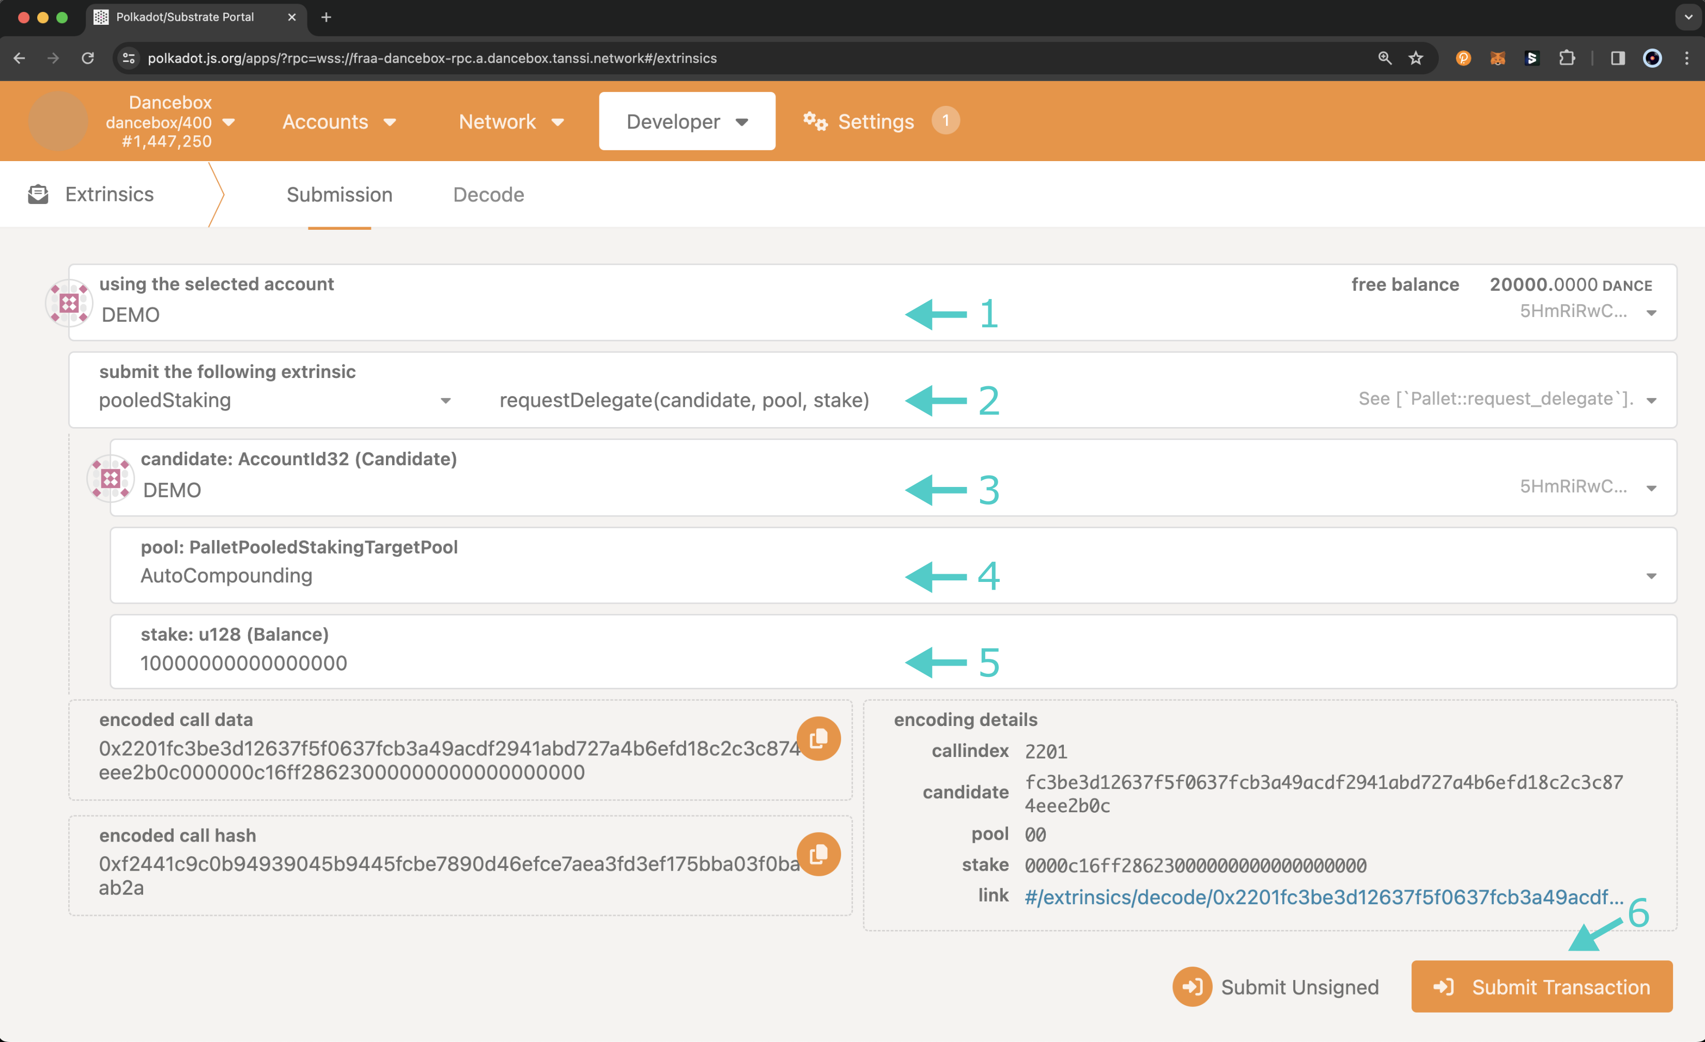The image size is (1705, 1042).
Task: Copy the encoded call hash
Action: pyautogui.click(x=818, y=853)
